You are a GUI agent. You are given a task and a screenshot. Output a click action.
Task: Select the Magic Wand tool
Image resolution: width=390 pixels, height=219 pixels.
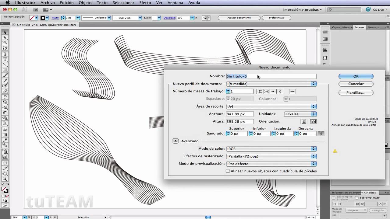pyautogui.click(x=5, y=43)
